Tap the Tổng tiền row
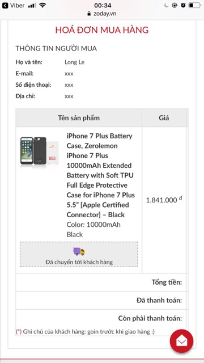This screenshot has height=363, width=204. [101, 282]
